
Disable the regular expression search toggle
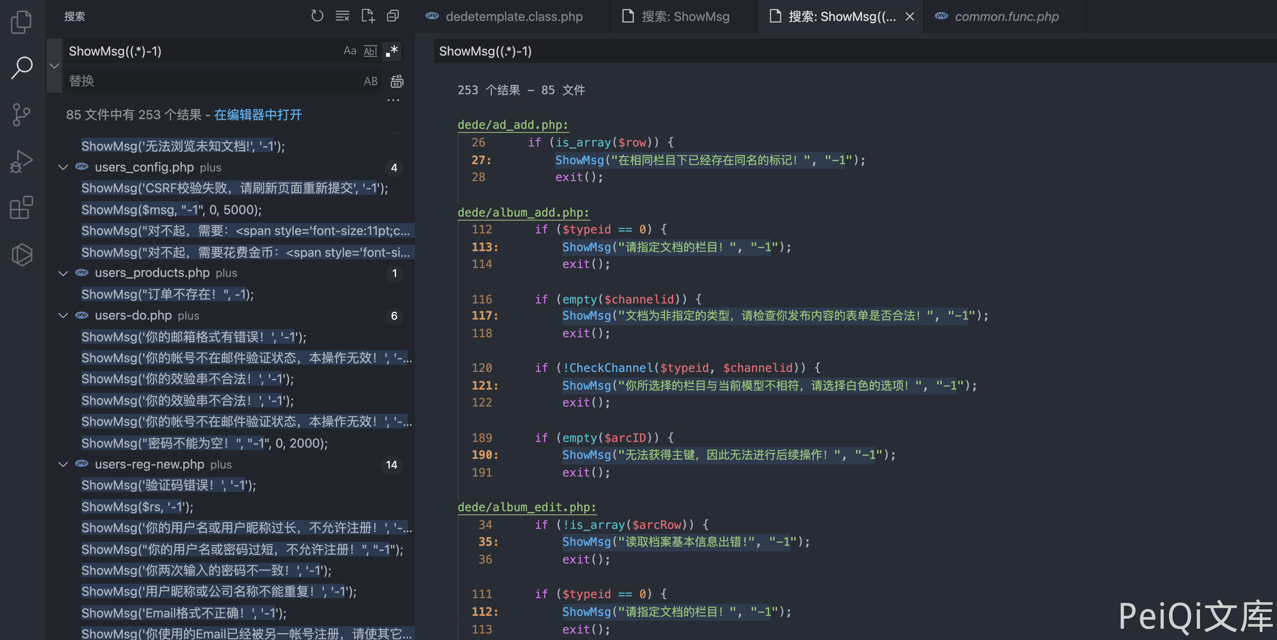(392, 51)
